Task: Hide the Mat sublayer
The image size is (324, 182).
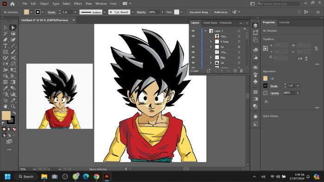Action: tap(193, 57)
